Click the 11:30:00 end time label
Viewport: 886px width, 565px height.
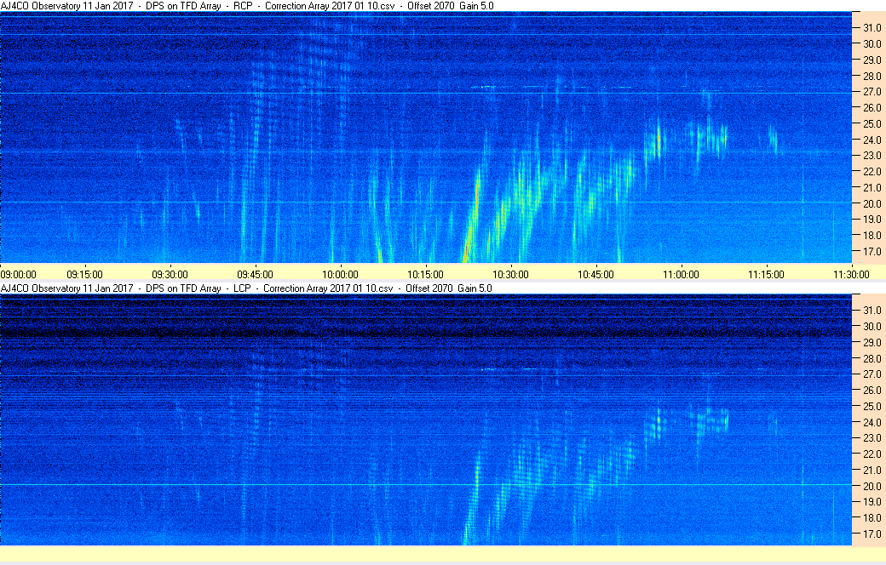tap(851, 274)
